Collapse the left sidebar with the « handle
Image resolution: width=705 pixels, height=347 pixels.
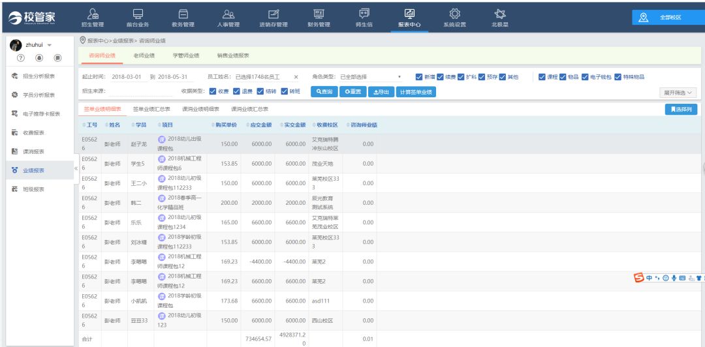coord(76,169)
